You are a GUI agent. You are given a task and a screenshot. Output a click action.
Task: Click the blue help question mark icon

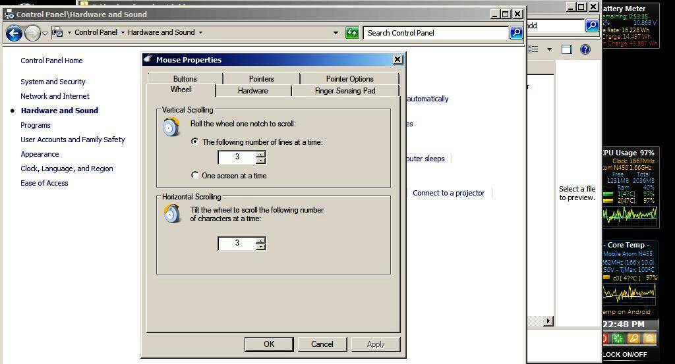[x=585, y=49]
